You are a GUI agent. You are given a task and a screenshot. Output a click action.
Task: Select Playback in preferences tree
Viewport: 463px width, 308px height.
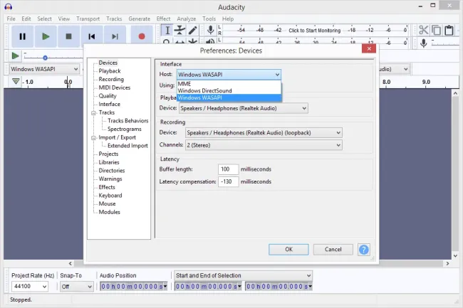tap(110, 71)
